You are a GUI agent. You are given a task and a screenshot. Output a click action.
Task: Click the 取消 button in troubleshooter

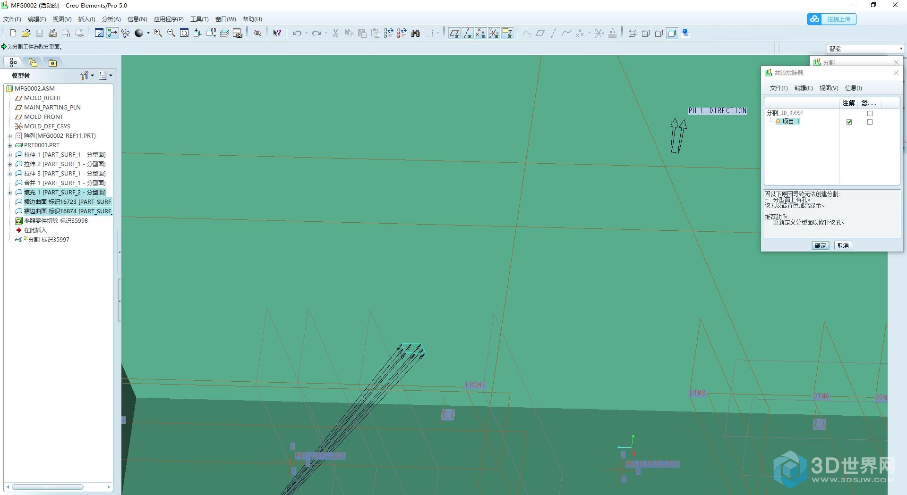pos(843,245)
